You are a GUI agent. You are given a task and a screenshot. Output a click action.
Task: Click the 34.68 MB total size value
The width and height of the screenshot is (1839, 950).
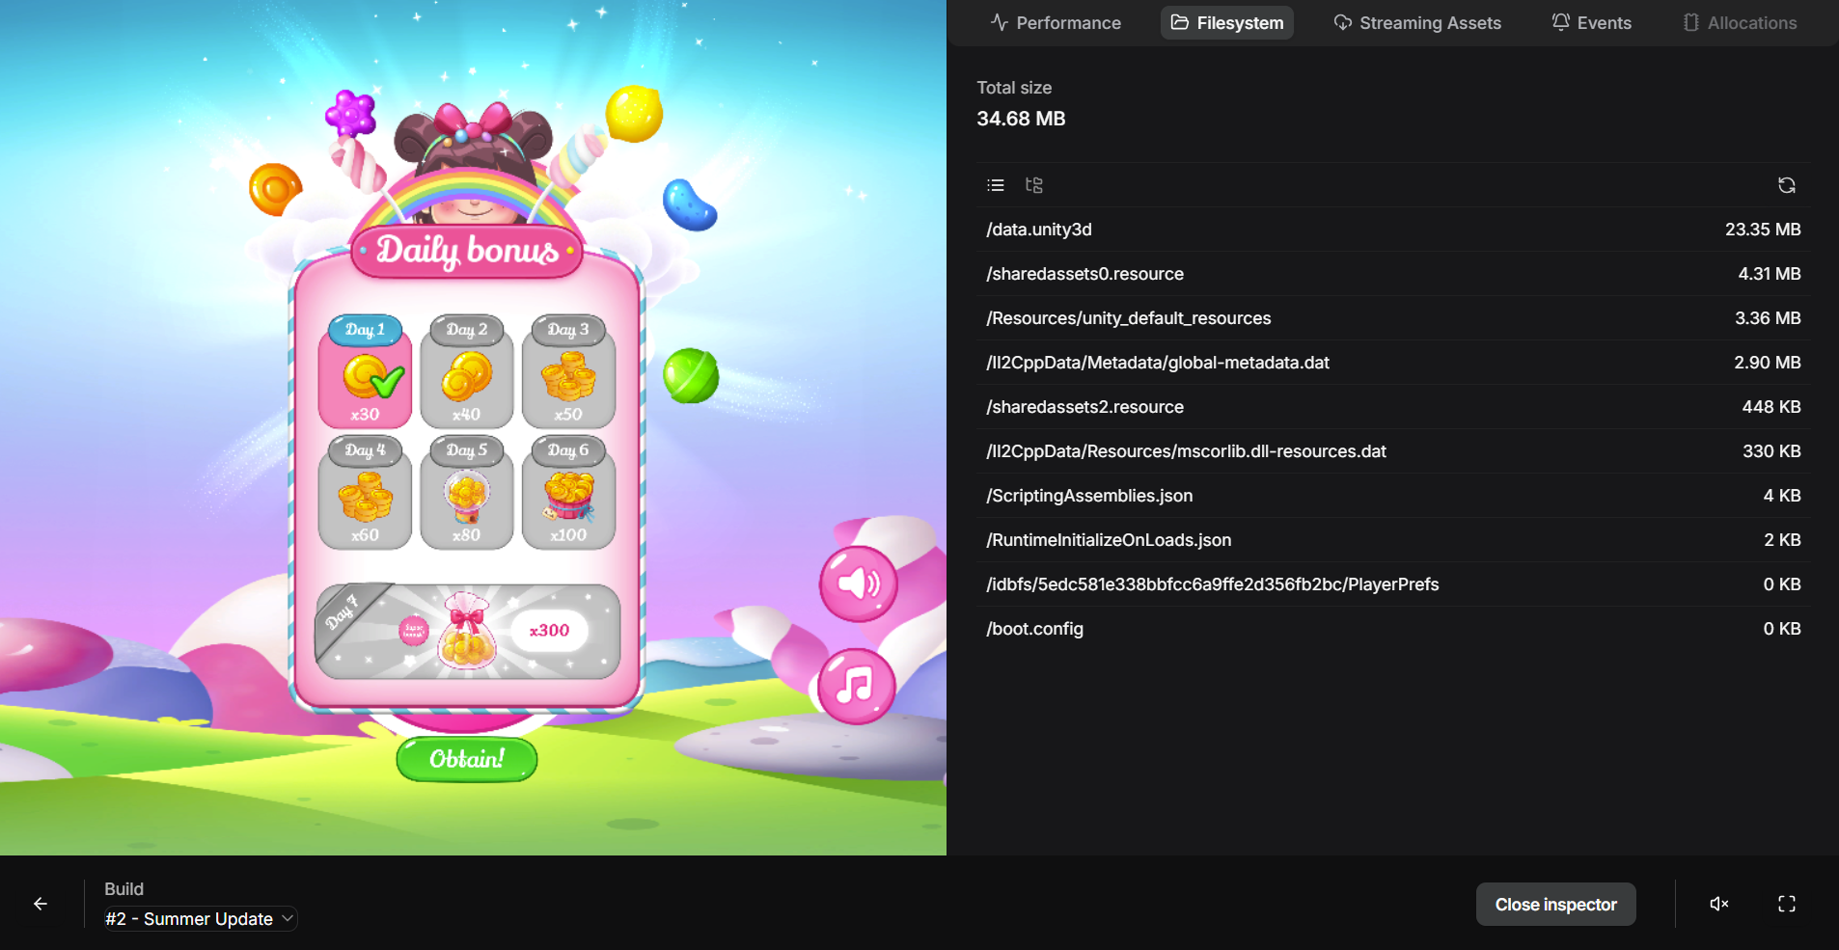point(1021,119)
